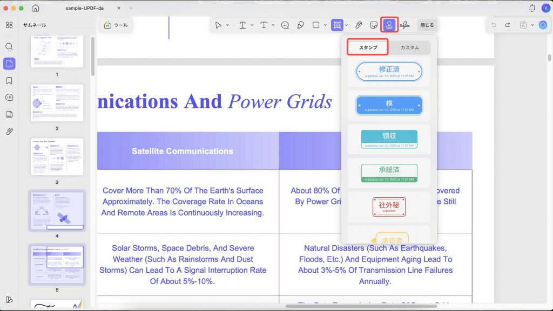Select the pencil drawing tool

(301, 25)
